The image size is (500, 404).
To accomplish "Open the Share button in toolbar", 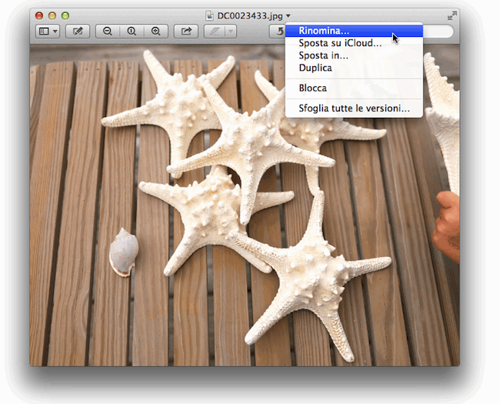I will tap(185, 32).
